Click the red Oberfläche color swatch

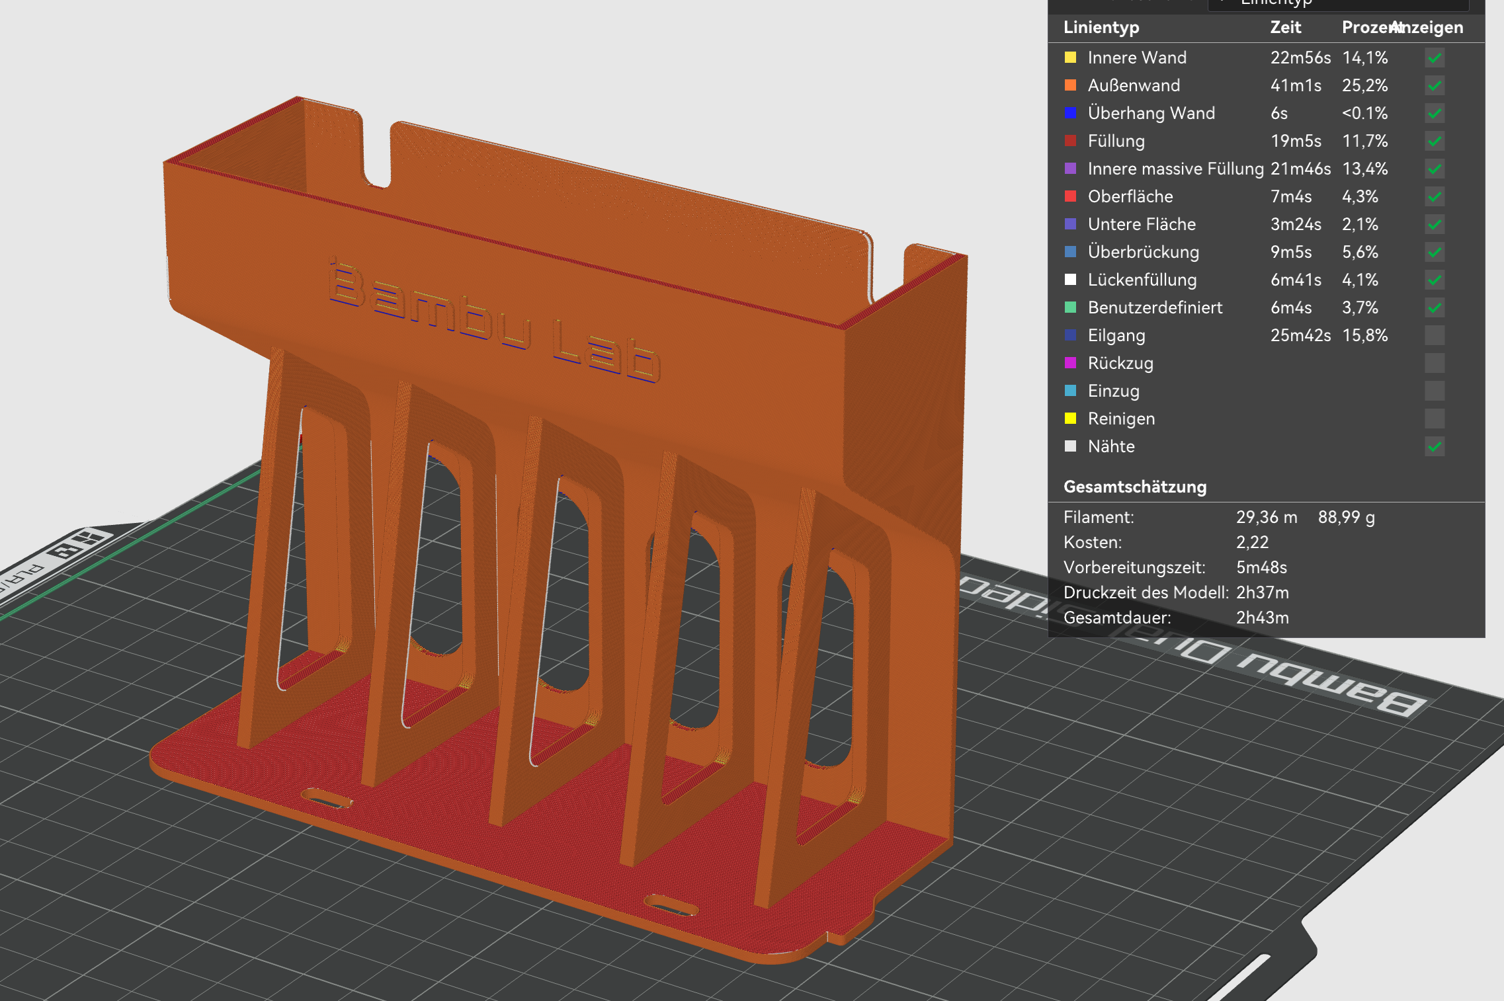1070,196
